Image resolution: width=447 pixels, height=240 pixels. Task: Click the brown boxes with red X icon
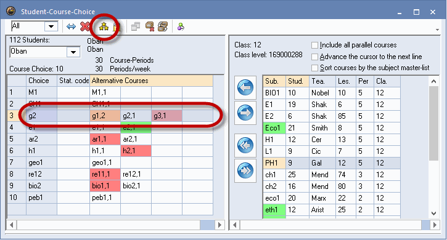(x=150, y=26)
